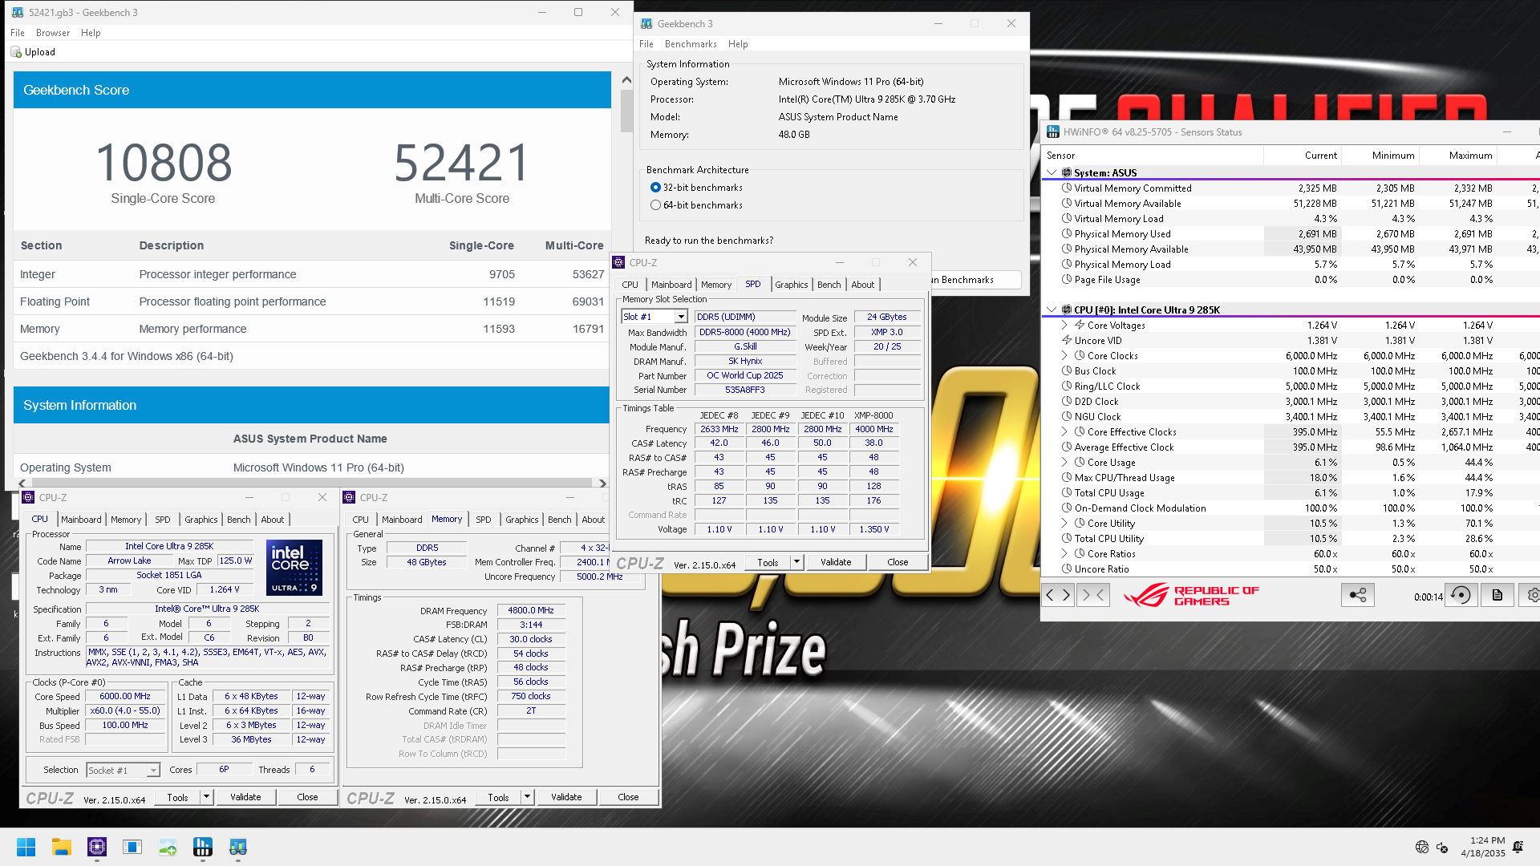Click the network globe tray icon

coord(1422,847)
